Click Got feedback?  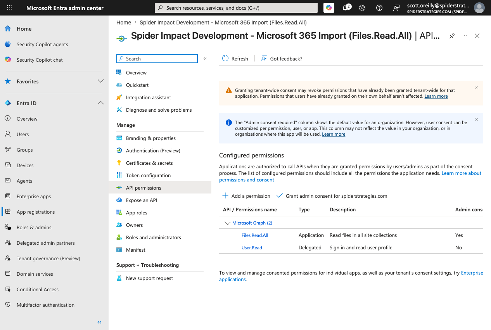click(x=282, y=59)
